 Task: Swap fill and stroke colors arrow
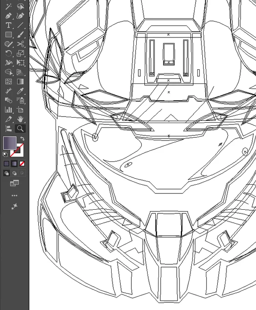coord(22,139)
